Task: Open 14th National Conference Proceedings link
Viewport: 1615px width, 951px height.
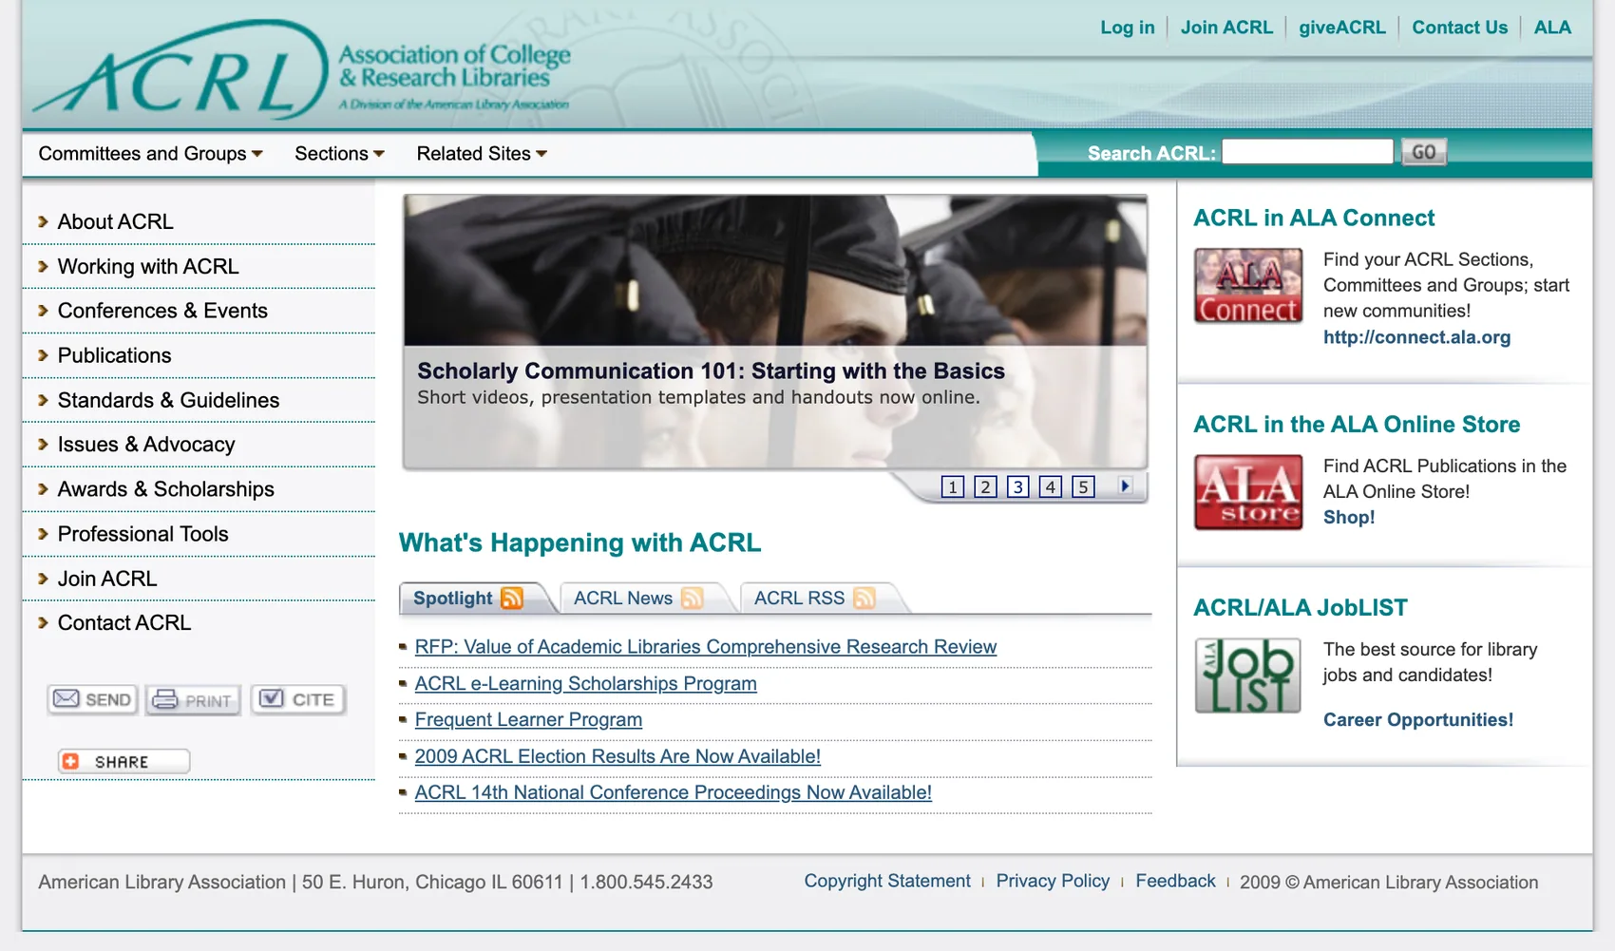Action: tap(674, 792)
